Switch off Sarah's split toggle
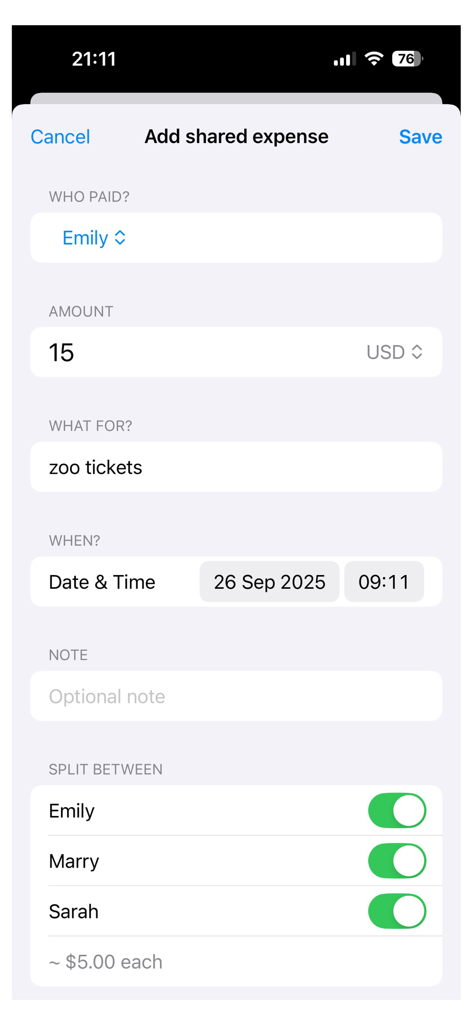473x1025 pixels. pos(397,911)
